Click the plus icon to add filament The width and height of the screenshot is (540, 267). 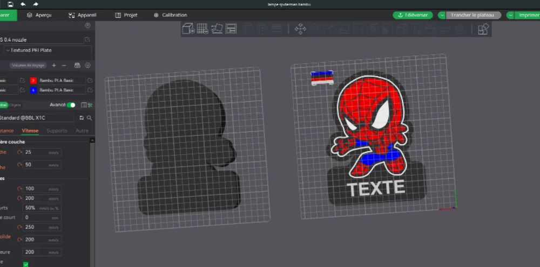[53, 65]
